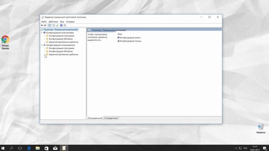This screenshot has width=269, height=151.
Task: Click the Имя column header
Action: tap(120, 34)
